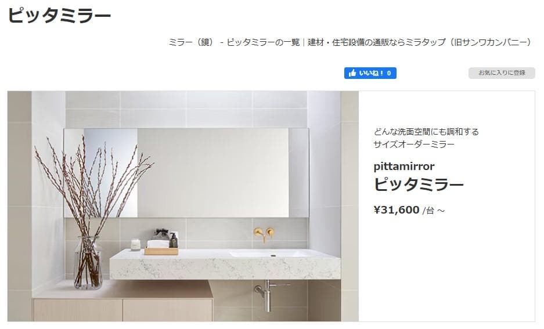Image resolution: width=544 pixels, height=329 pixels.
Task: Click the sink basin drain hole
Action: click(273, 256)
